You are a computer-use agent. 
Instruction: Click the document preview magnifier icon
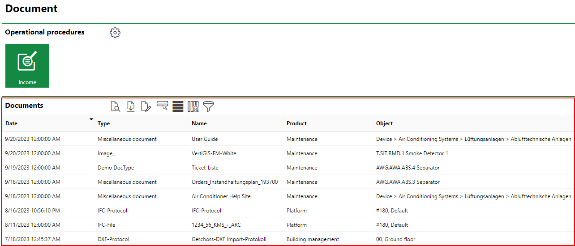pyautogui.click(x=115, y=106)
